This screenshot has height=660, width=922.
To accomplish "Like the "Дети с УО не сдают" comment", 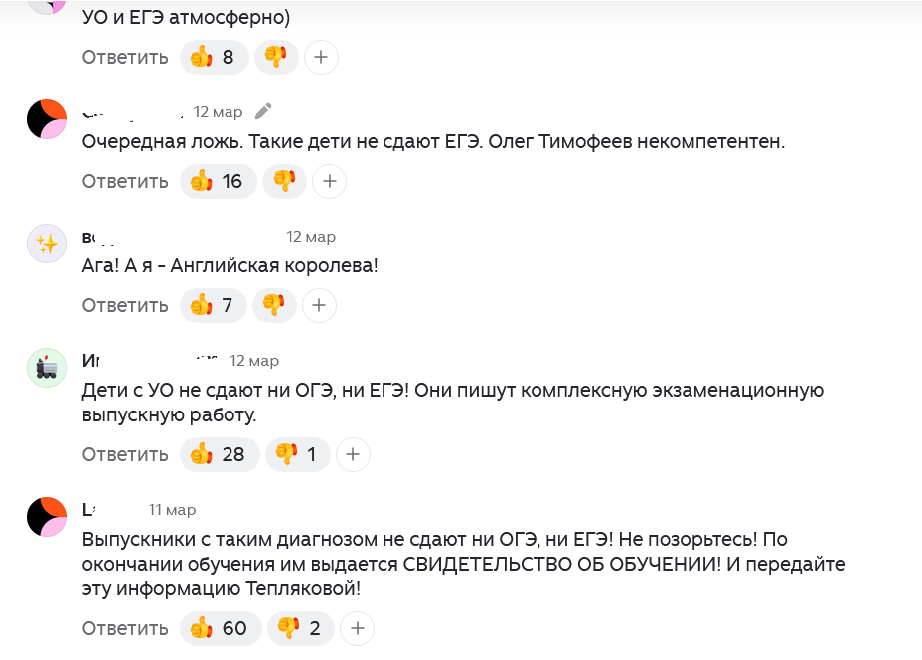I will point(219,454).
